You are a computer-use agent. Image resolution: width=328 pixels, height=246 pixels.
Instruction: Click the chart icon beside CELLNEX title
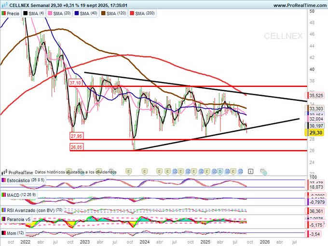pos(4,5)
